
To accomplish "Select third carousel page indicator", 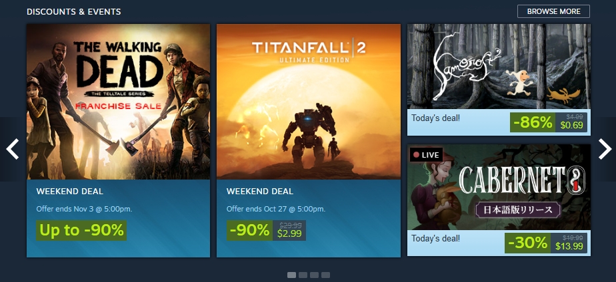I will click(x=314, y=275).
